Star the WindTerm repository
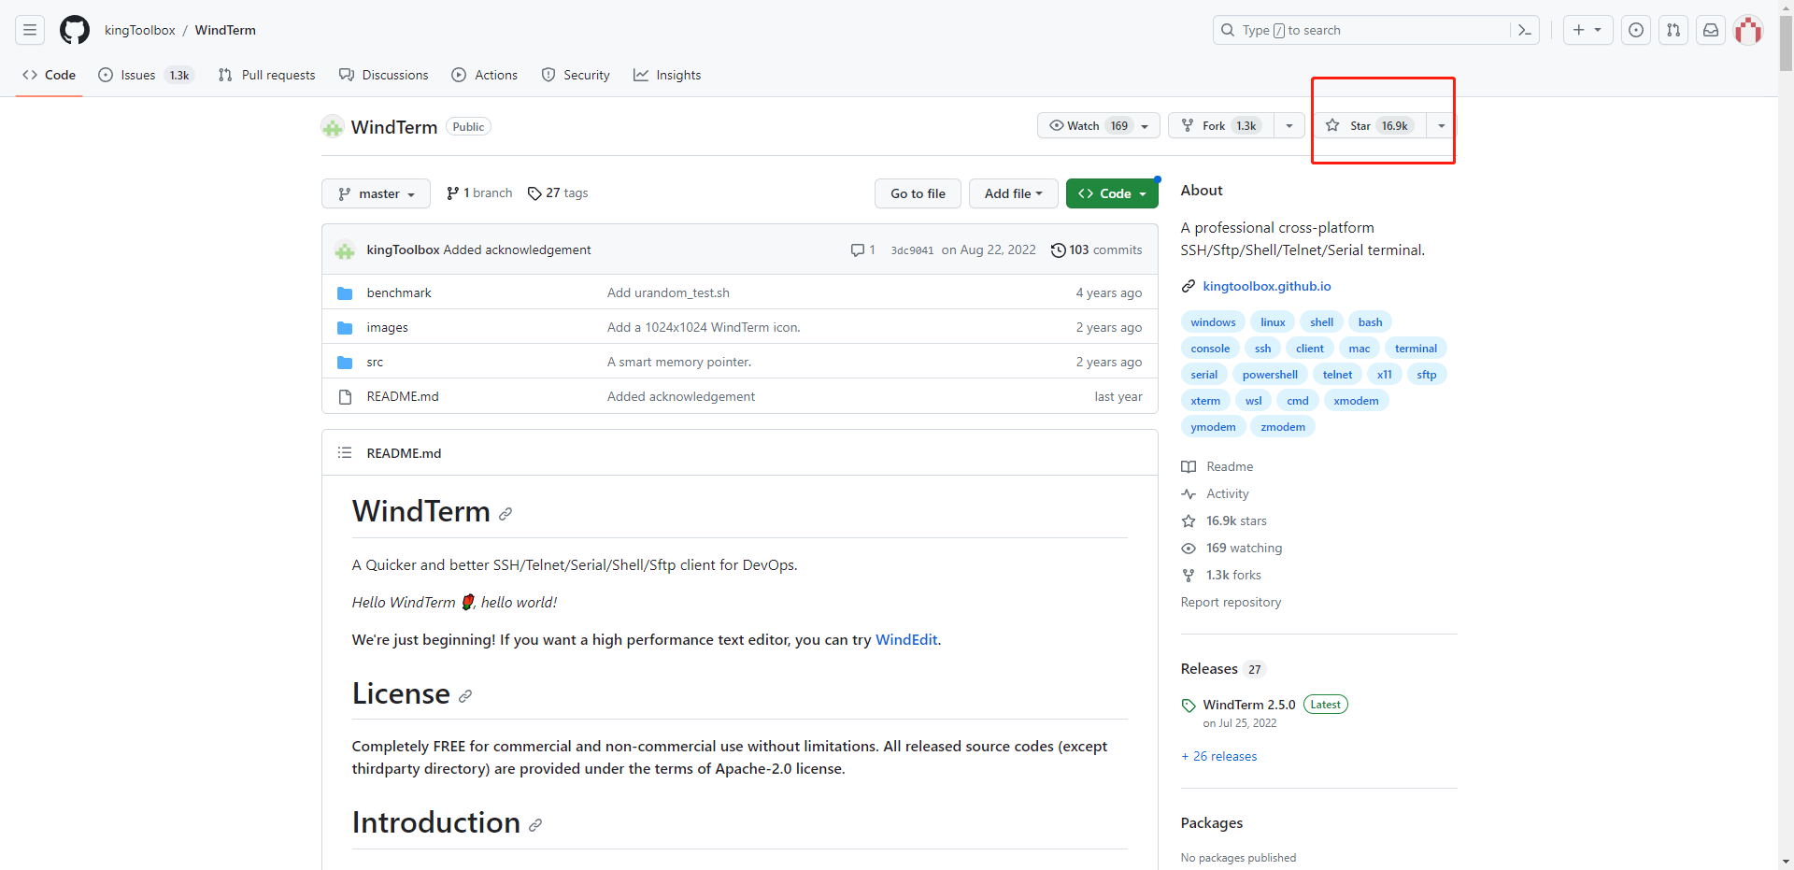 pos(1372,125)
